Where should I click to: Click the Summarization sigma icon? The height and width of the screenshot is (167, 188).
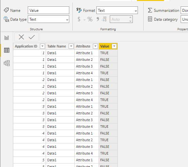150,10
